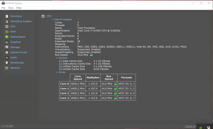
Task: Click the Peripherals mouse icon
Action: click(x=7, y=63)
